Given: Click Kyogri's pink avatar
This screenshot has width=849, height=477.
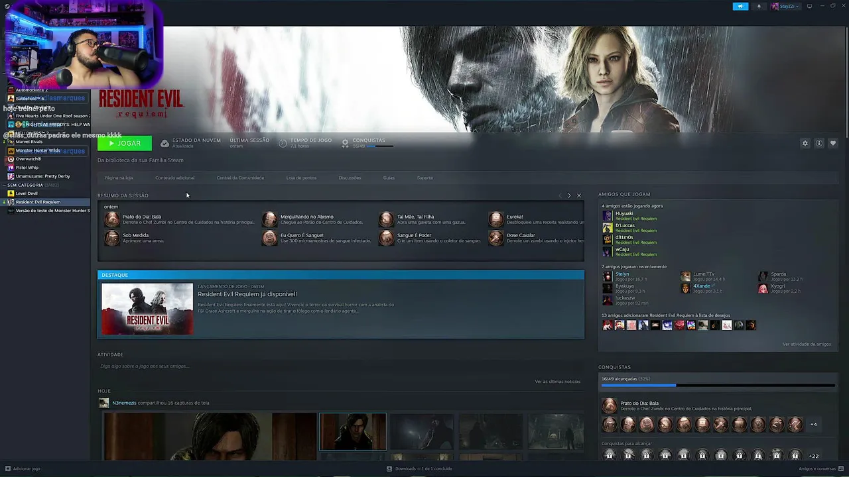Looking at the screenshot, I should (763, 289).
